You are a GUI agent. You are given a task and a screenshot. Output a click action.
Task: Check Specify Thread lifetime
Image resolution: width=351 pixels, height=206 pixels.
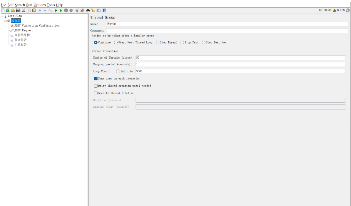pyautogui.click(x=96, y=93)
